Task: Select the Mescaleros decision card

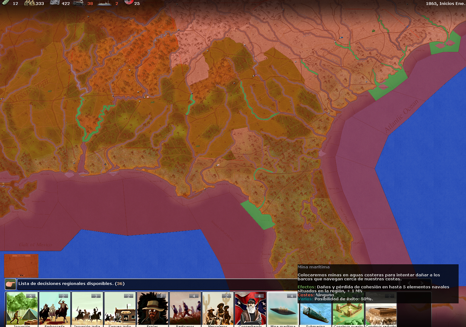Action: (218, 309)
